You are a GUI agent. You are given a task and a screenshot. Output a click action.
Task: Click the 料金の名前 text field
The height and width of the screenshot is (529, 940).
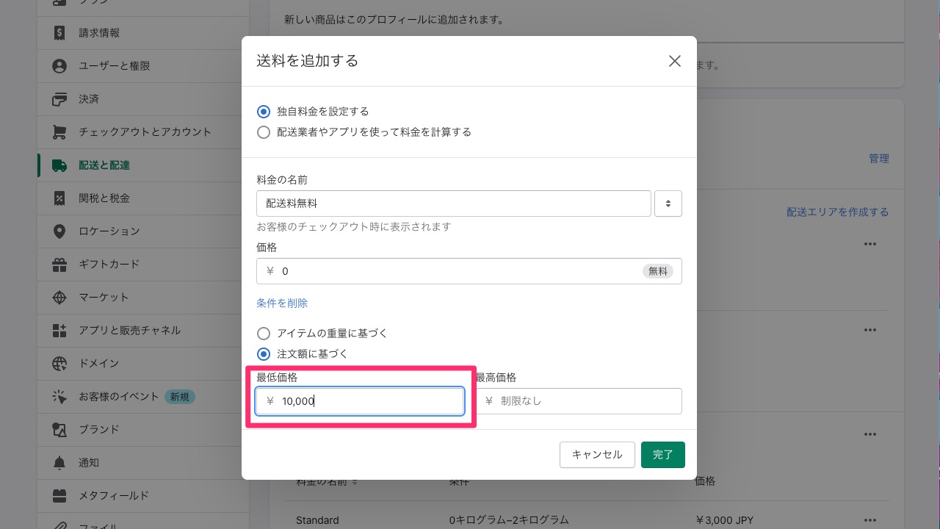(454, 204)
